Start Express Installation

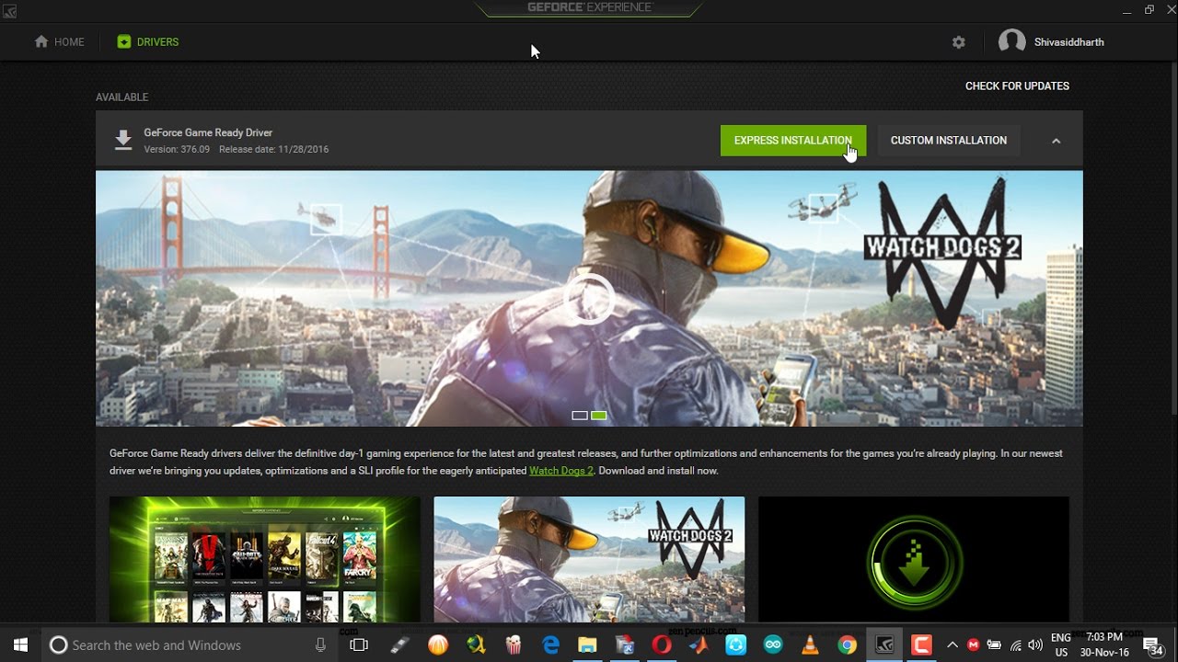click(x=793, y=141)
